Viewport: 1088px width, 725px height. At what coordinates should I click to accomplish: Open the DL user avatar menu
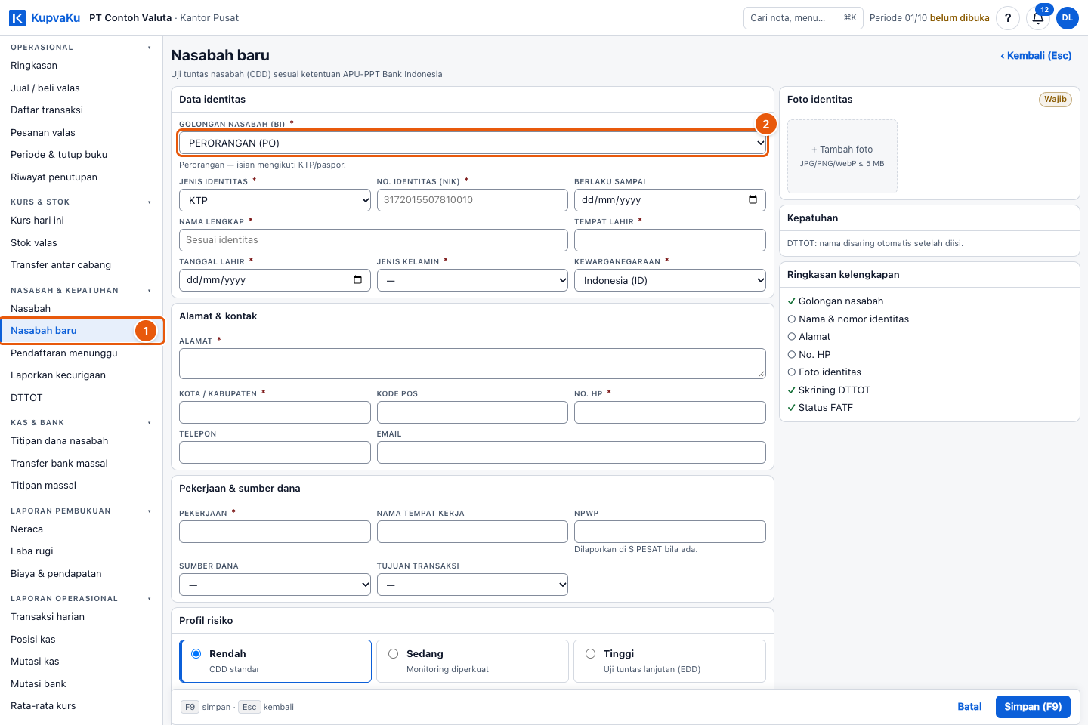coord(1068,18)
